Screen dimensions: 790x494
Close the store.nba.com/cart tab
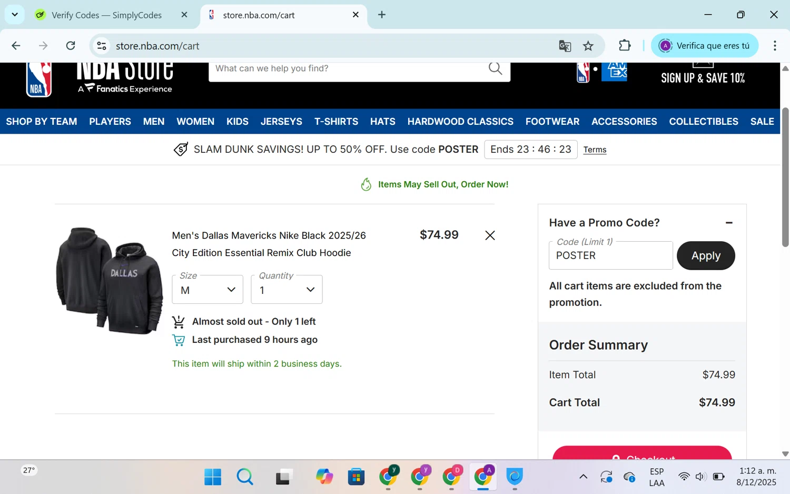click(x=355, y=15)
